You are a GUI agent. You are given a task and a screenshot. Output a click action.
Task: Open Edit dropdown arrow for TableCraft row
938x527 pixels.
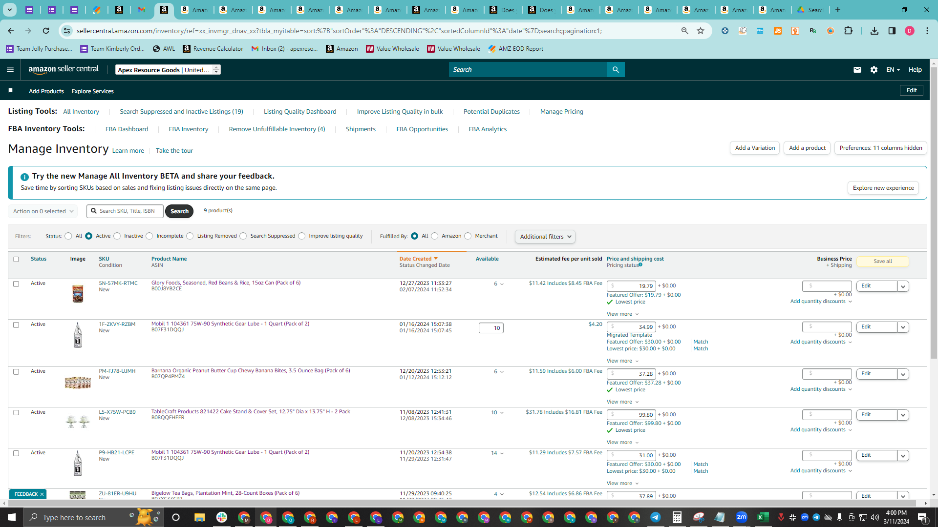[x=903, y=415]
